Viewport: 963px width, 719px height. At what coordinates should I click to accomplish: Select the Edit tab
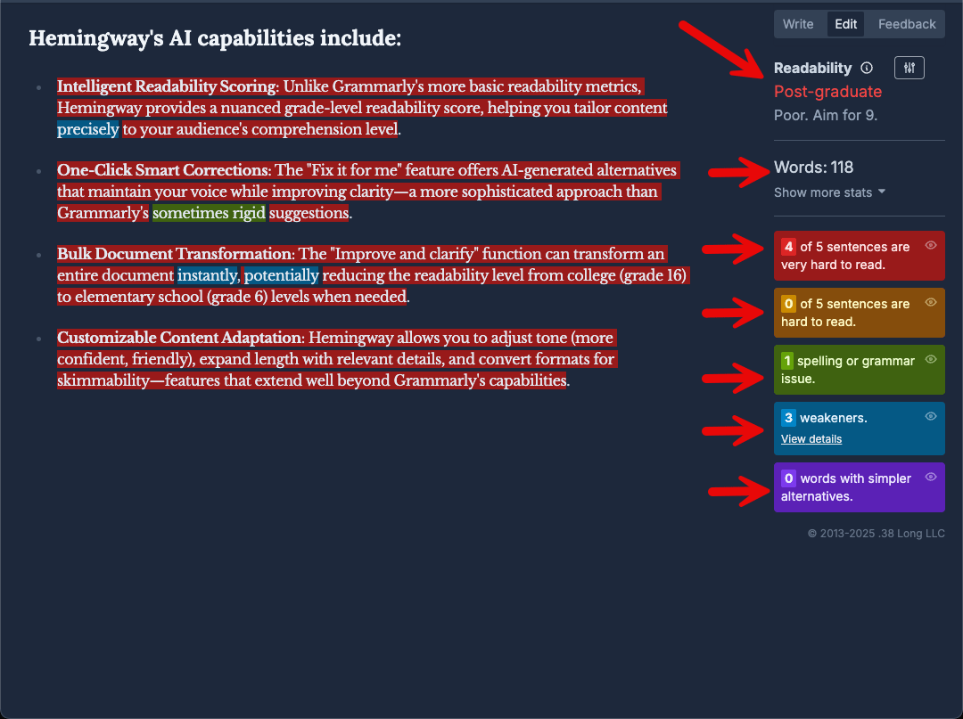[x=845, y=24]
